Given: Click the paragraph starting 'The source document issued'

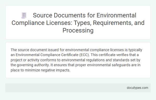Looking at the screenshot, I should pos(76,60).
